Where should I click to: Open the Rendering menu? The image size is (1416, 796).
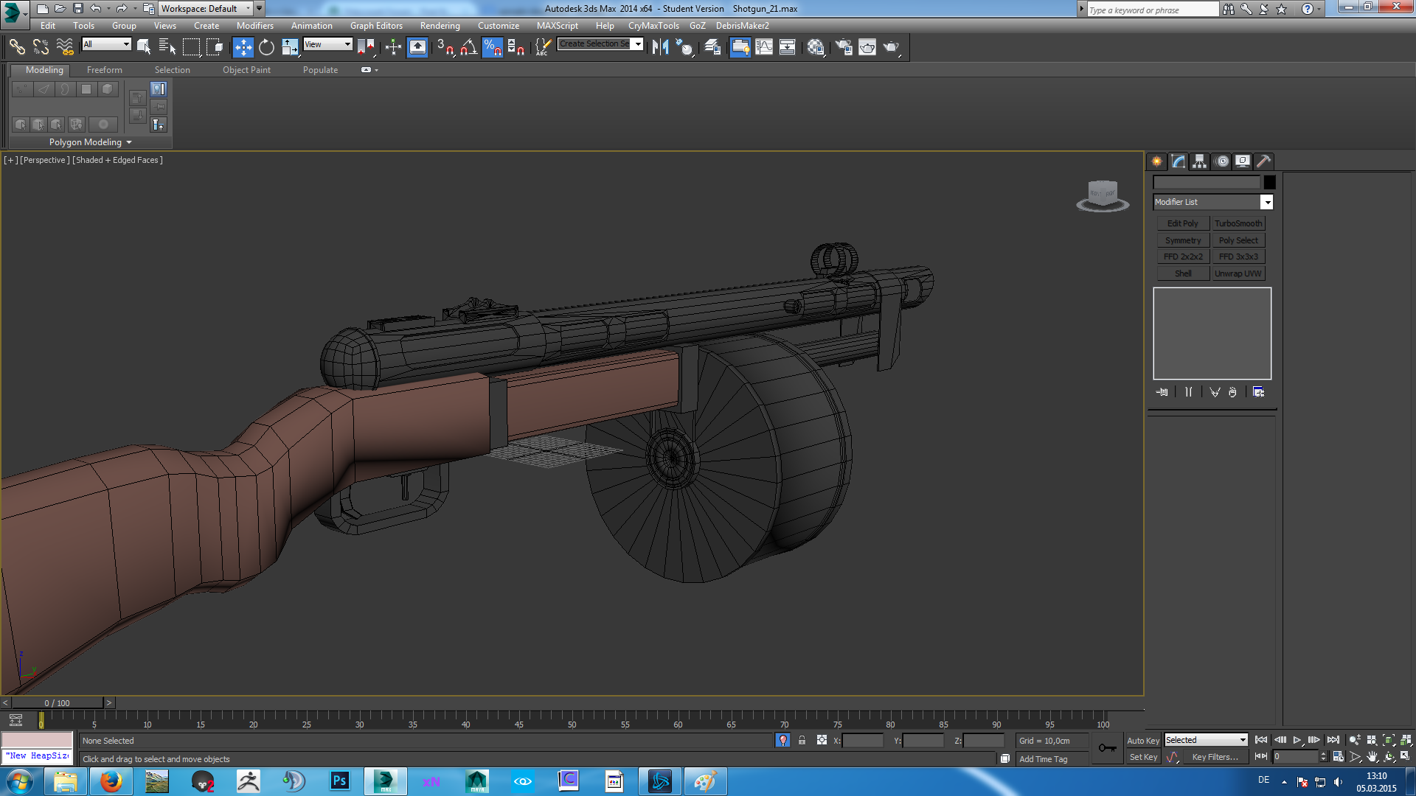pyautogui.click(x=440, y=26)
